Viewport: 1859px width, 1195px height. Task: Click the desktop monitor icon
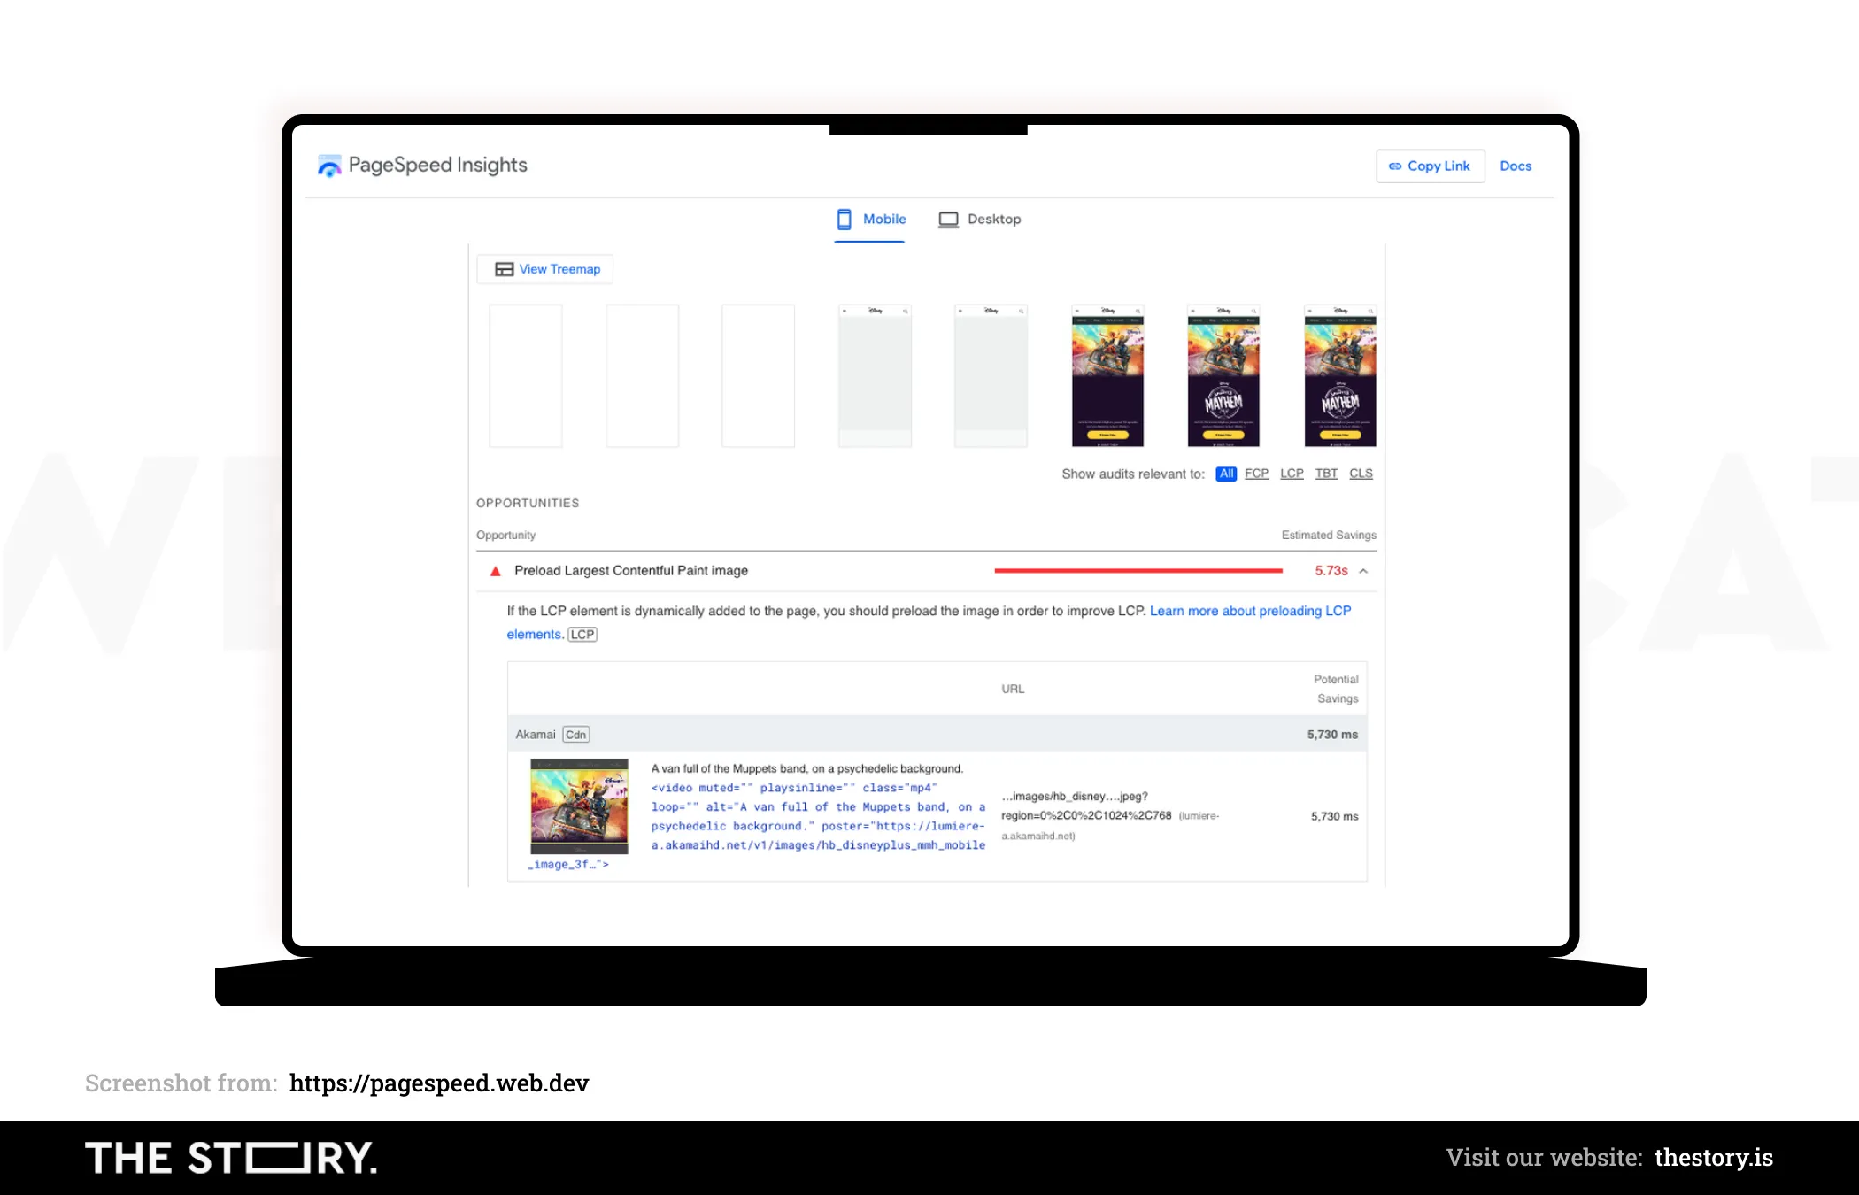tap(948, 220)
